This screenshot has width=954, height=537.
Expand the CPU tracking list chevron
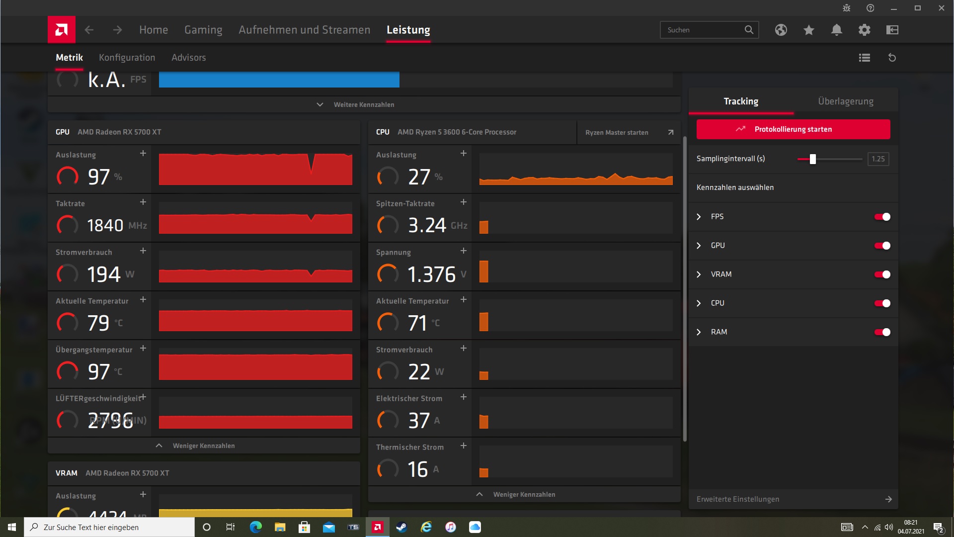coord(699,303)
